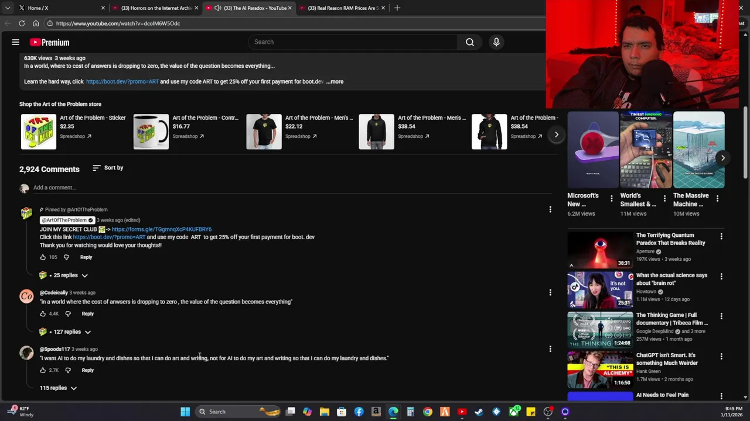
Task: Open more options for Microsoft's New short
Action: point(612,199)
